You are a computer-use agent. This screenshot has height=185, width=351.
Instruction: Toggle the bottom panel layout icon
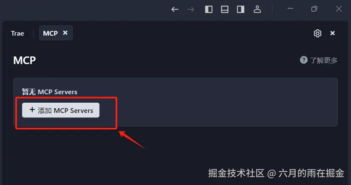click(x=224, y=9)
